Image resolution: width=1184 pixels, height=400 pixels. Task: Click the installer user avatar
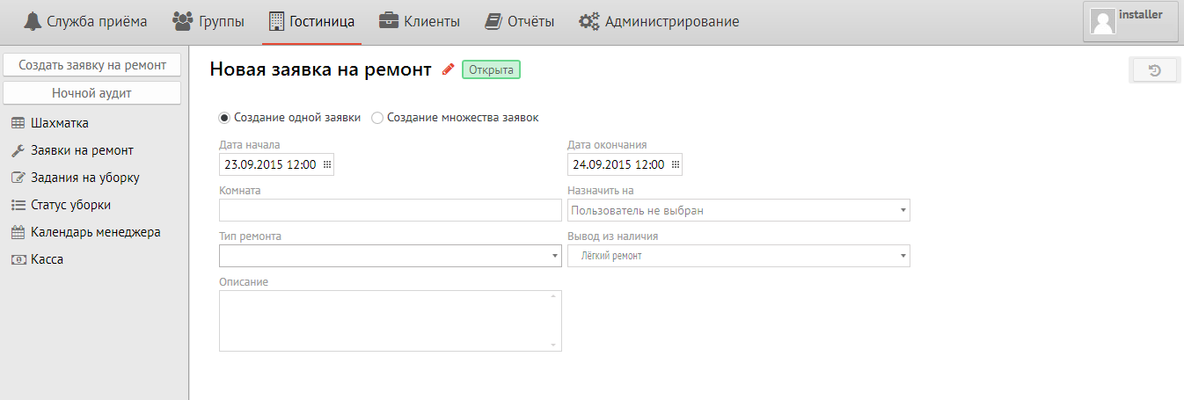coord(1103,21)
